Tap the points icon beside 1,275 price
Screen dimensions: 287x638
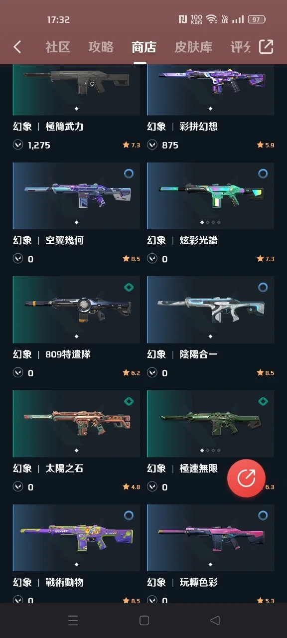pyautogui.click(x=18, y=145)
